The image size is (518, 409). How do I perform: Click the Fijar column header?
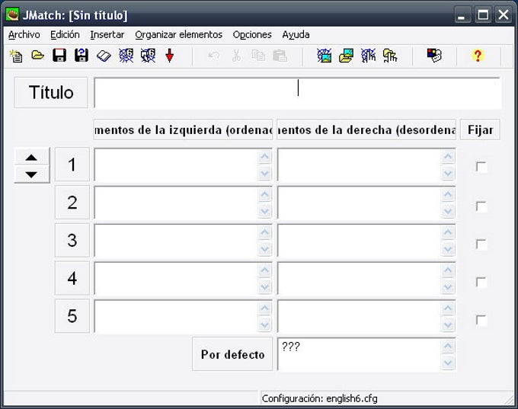coord(480,129)
